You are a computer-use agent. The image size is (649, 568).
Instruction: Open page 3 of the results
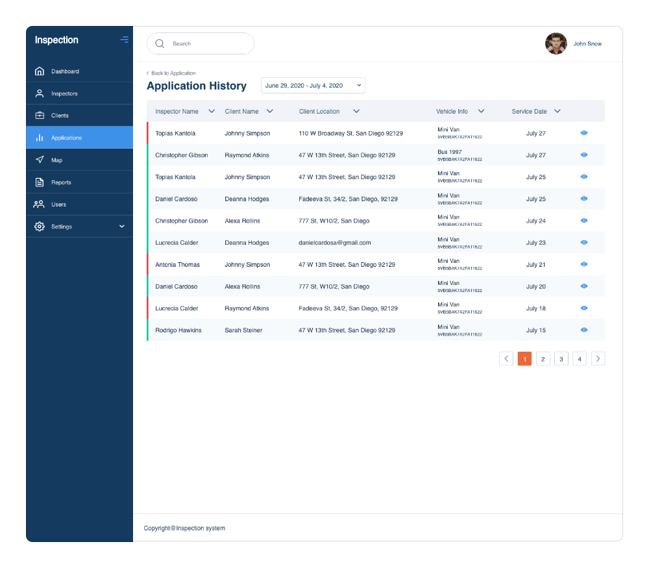point(561,358)
